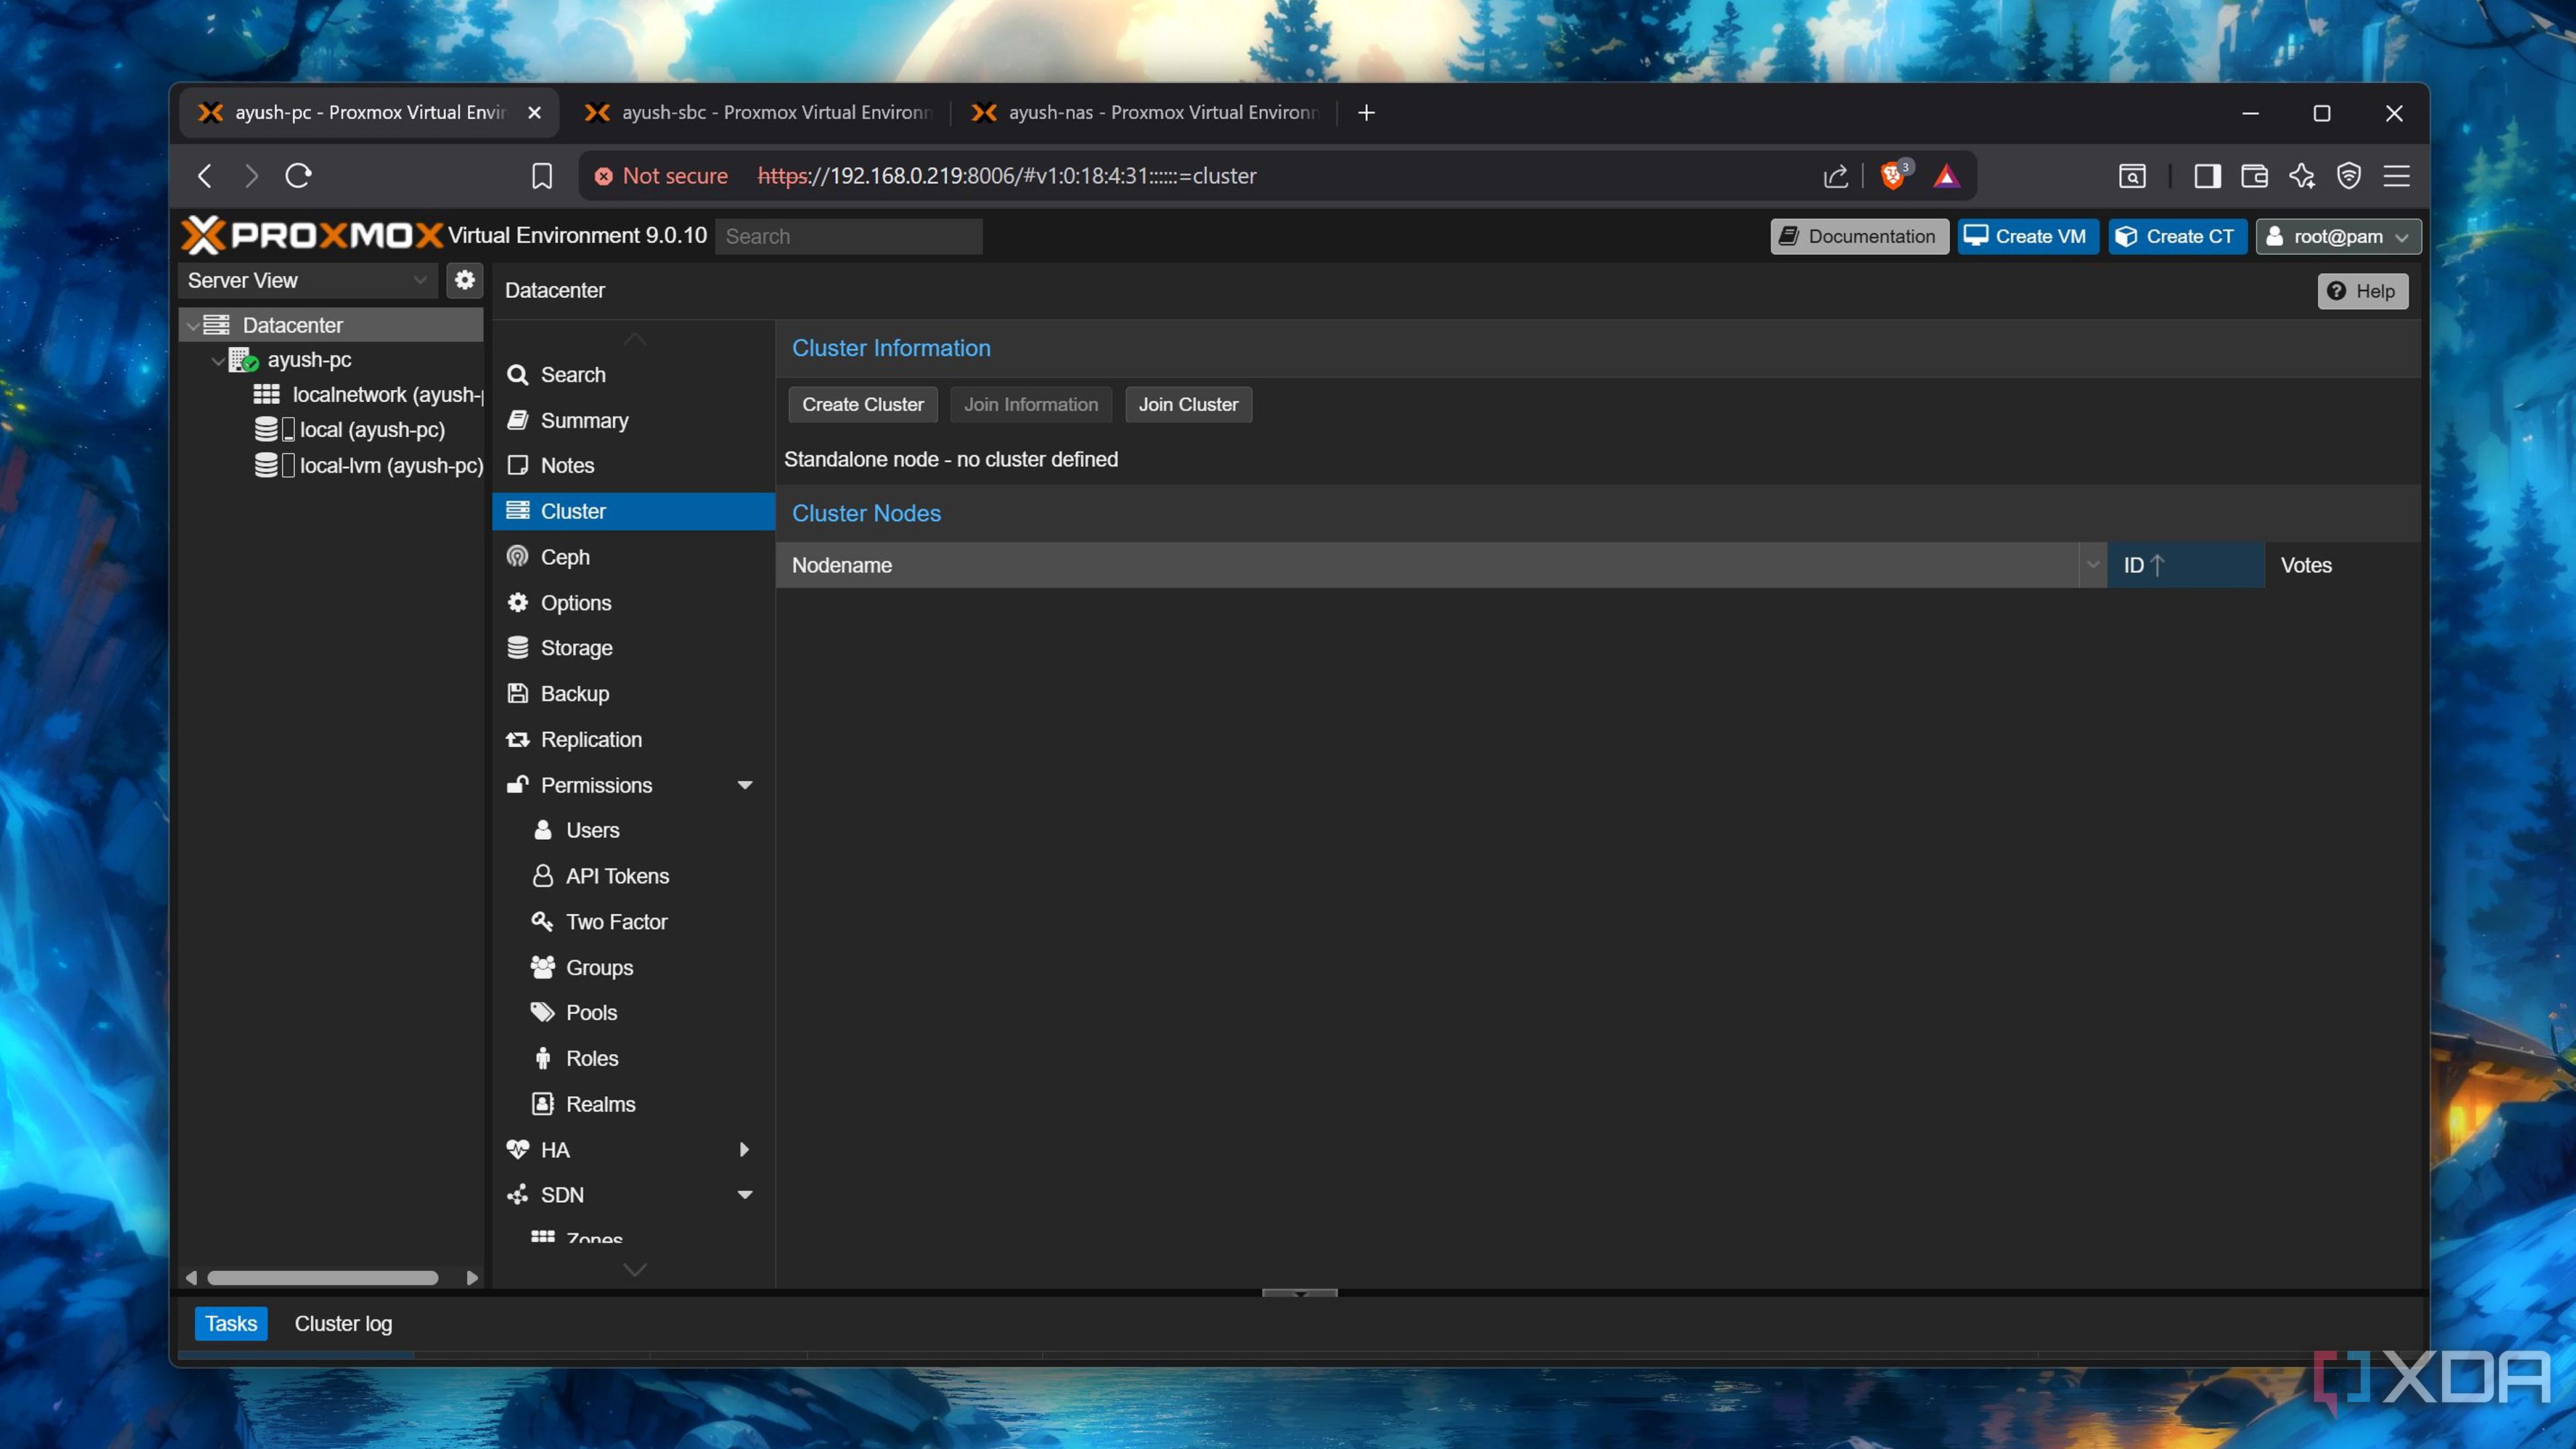
Task: Open the Search item in Datacenter menu
Action: 633,375
